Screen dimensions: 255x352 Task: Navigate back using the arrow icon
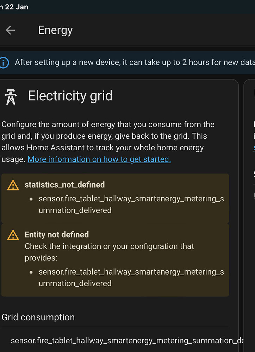[x=10, y=30]
